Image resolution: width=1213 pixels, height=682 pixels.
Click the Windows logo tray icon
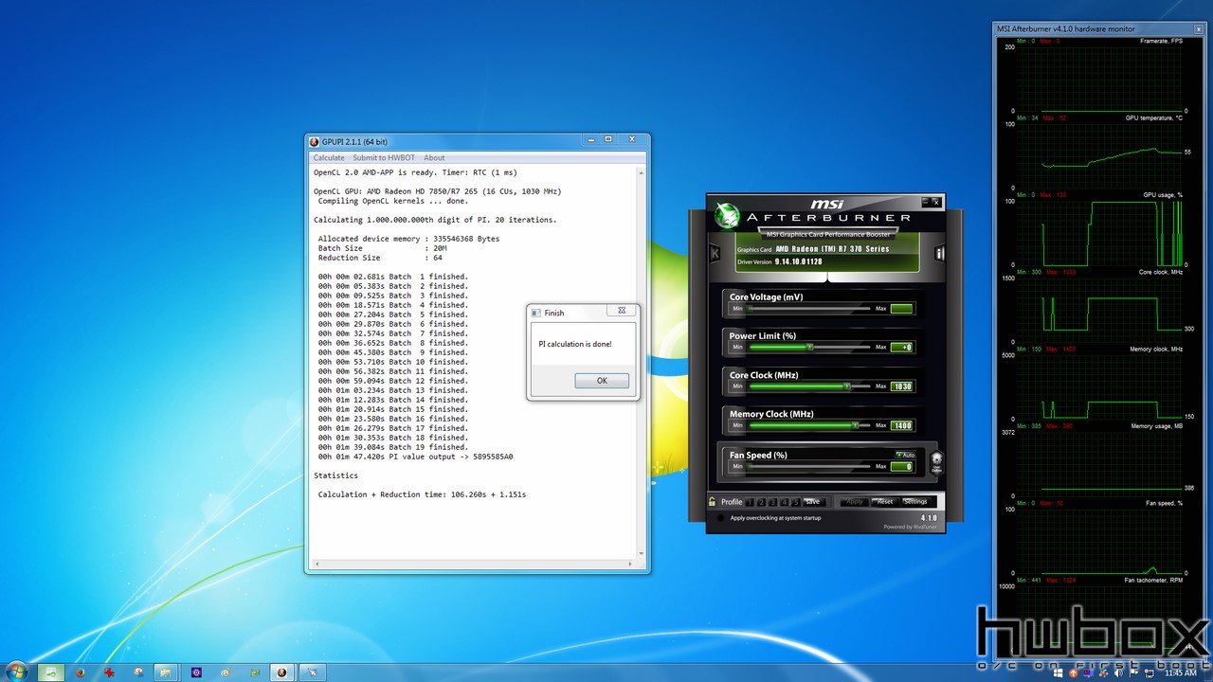pyautogui.click(x=1059, y=673)
